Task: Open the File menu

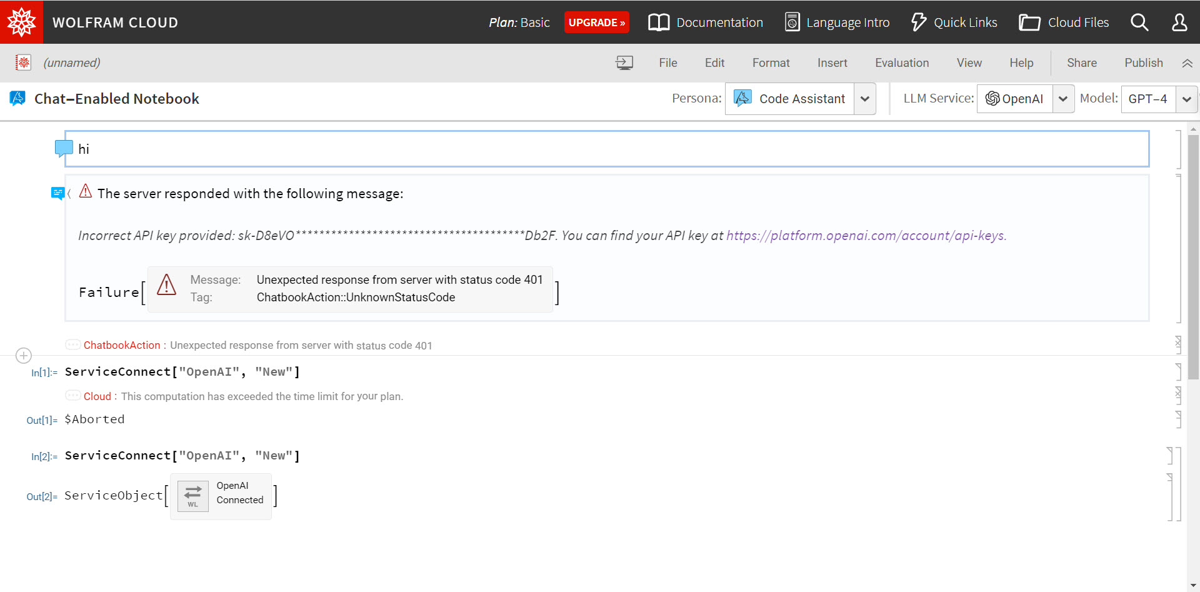Action: click(x=668, y=63)
